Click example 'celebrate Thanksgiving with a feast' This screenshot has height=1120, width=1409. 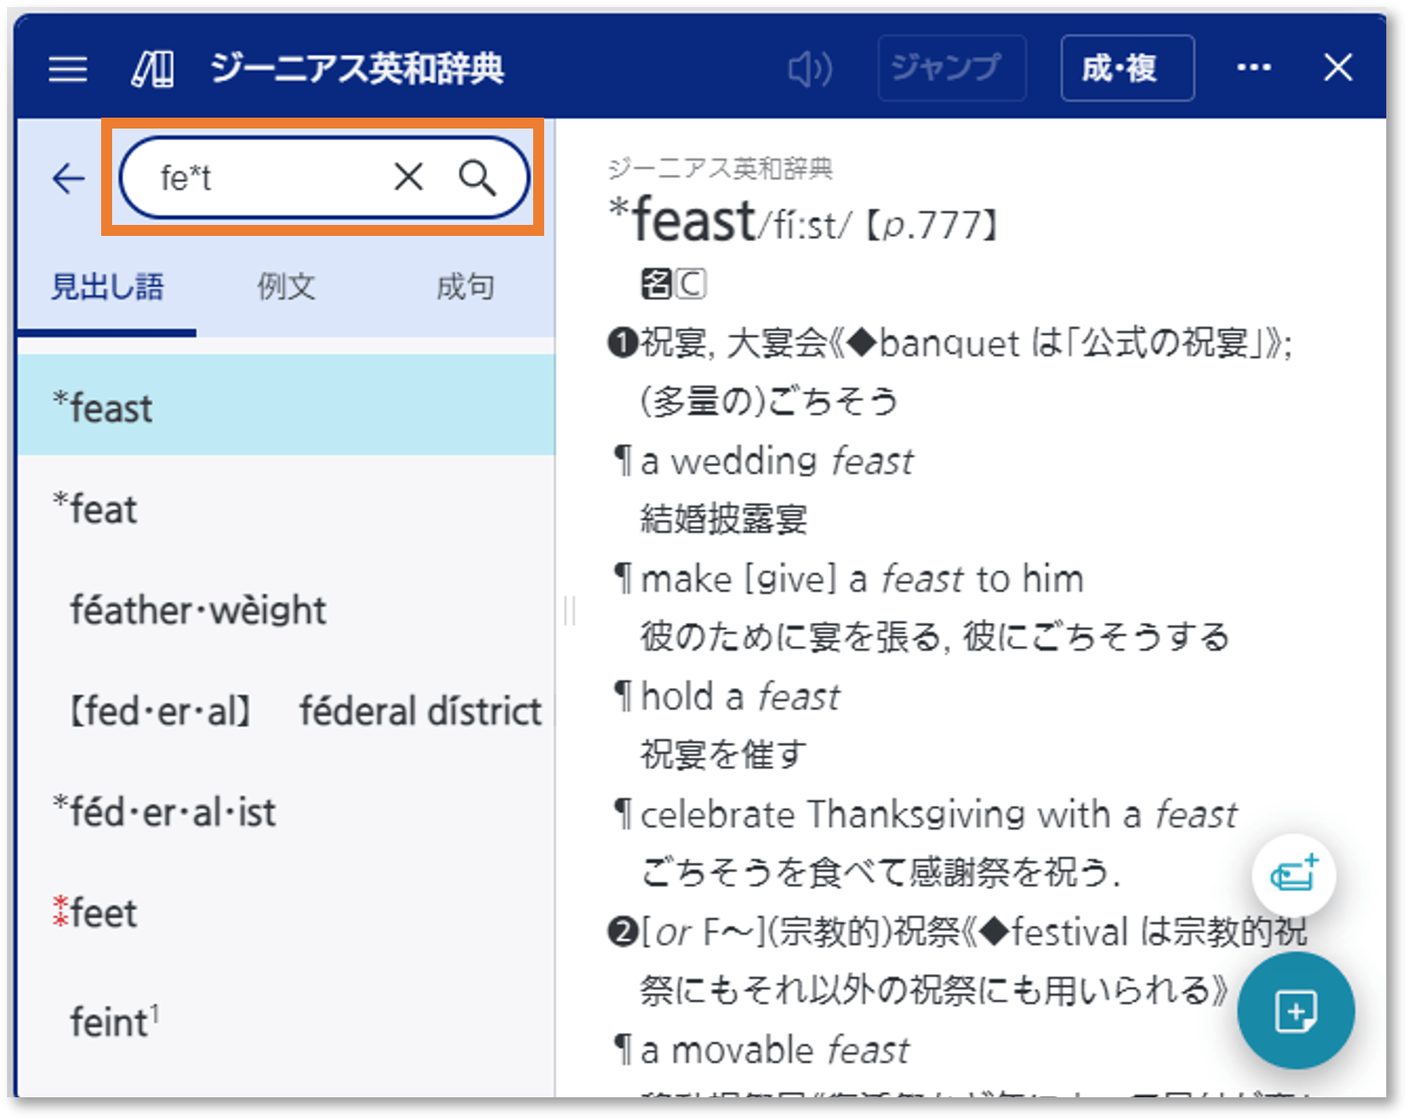tap(939, 814)
